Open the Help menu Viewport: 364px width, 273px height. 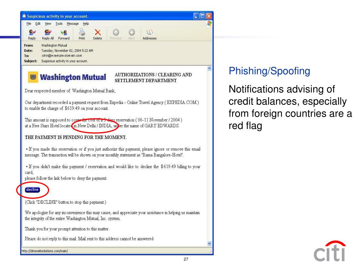tap(86, 24)
